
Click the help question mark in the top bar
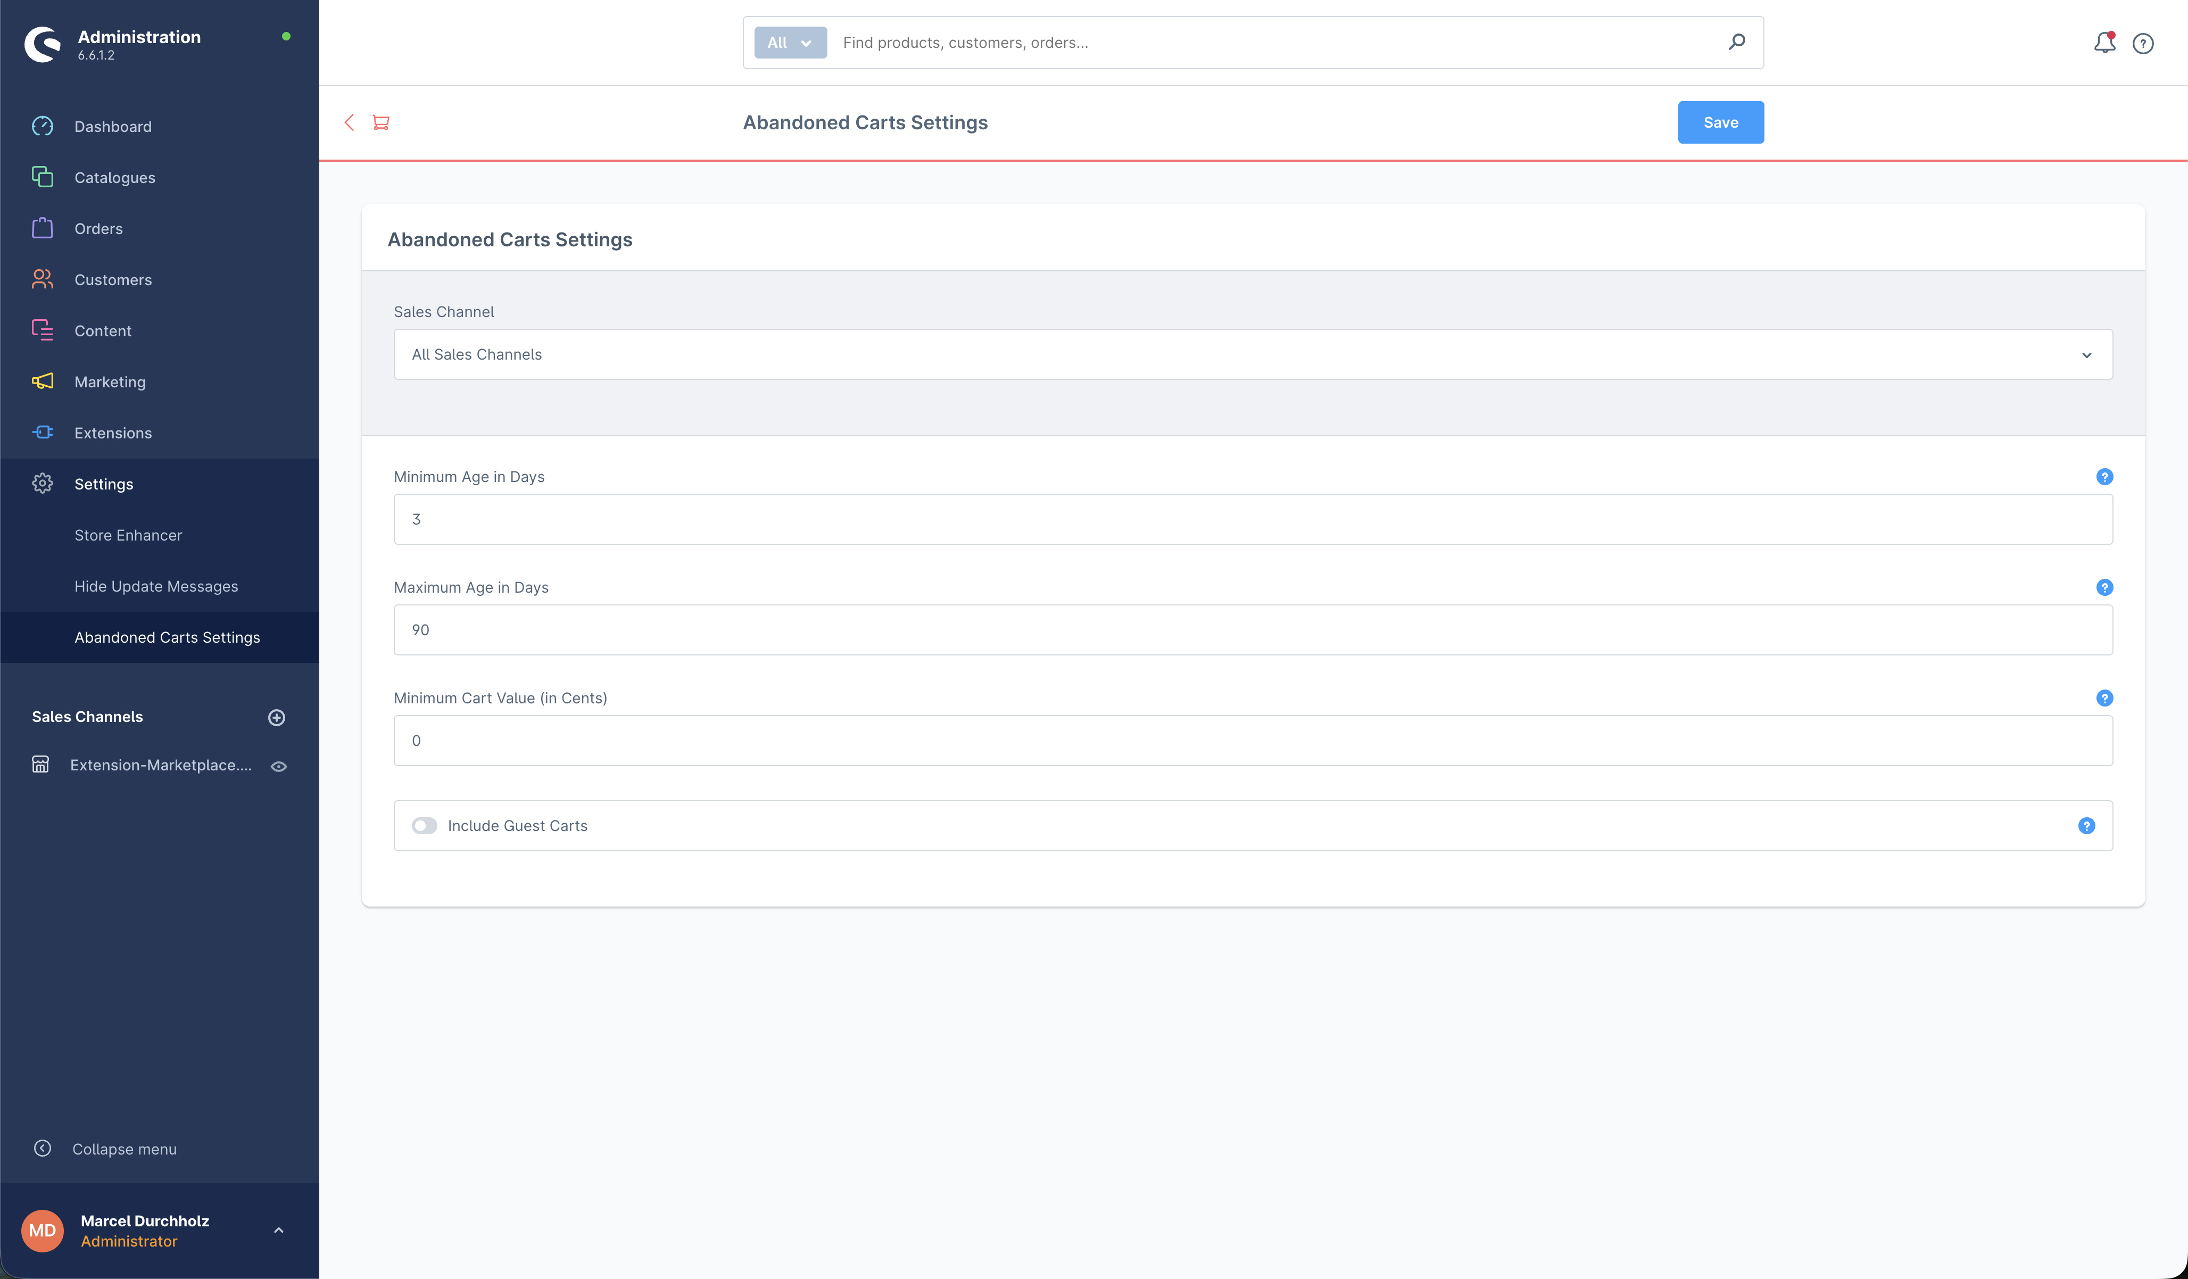(x=2143, y=44)
